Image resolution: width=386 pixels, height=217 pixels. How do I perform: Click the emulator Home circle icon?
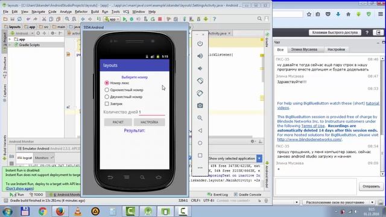[x=200, y=143]
